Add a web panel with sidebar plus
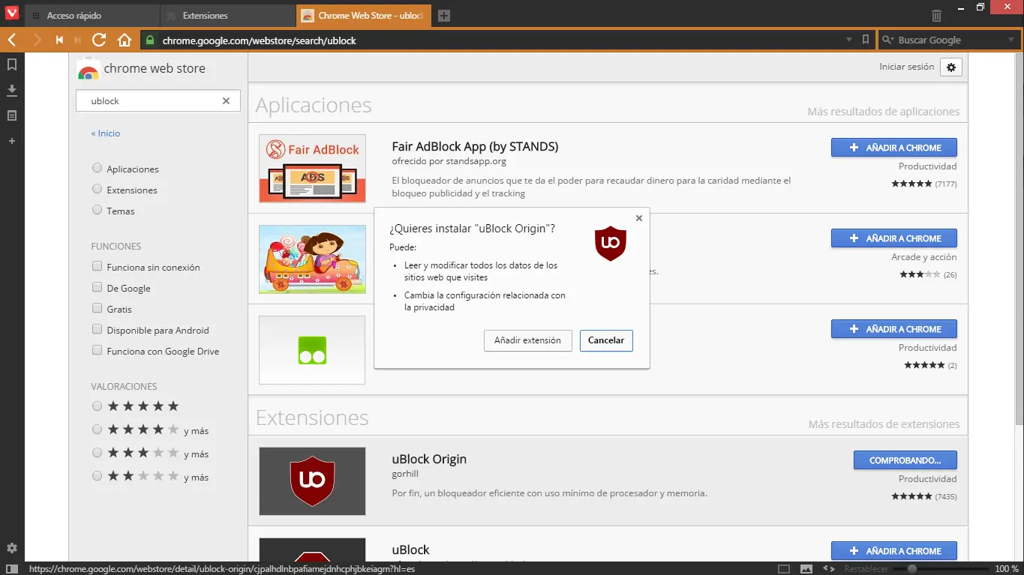This screenshot has width=1024, height=575. (12, 141)
